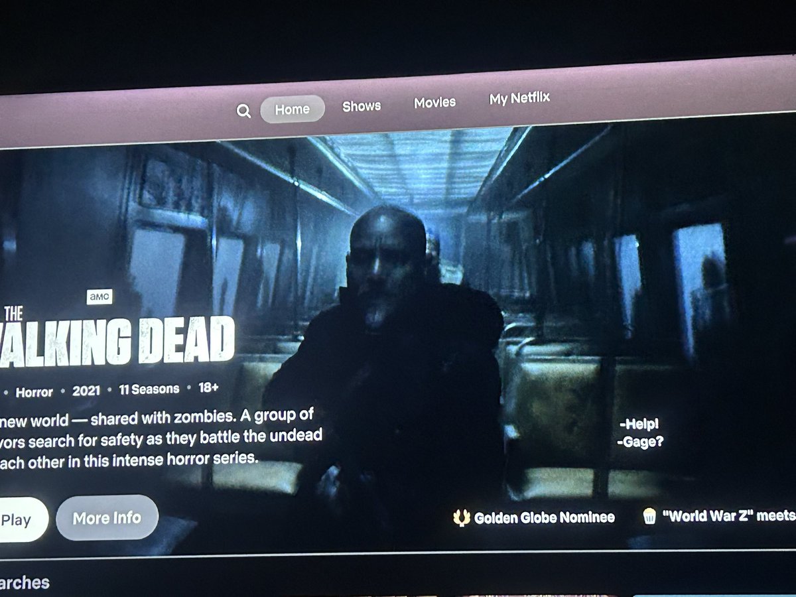Click the series description mentioning zombies

click(x=161, y=438)
